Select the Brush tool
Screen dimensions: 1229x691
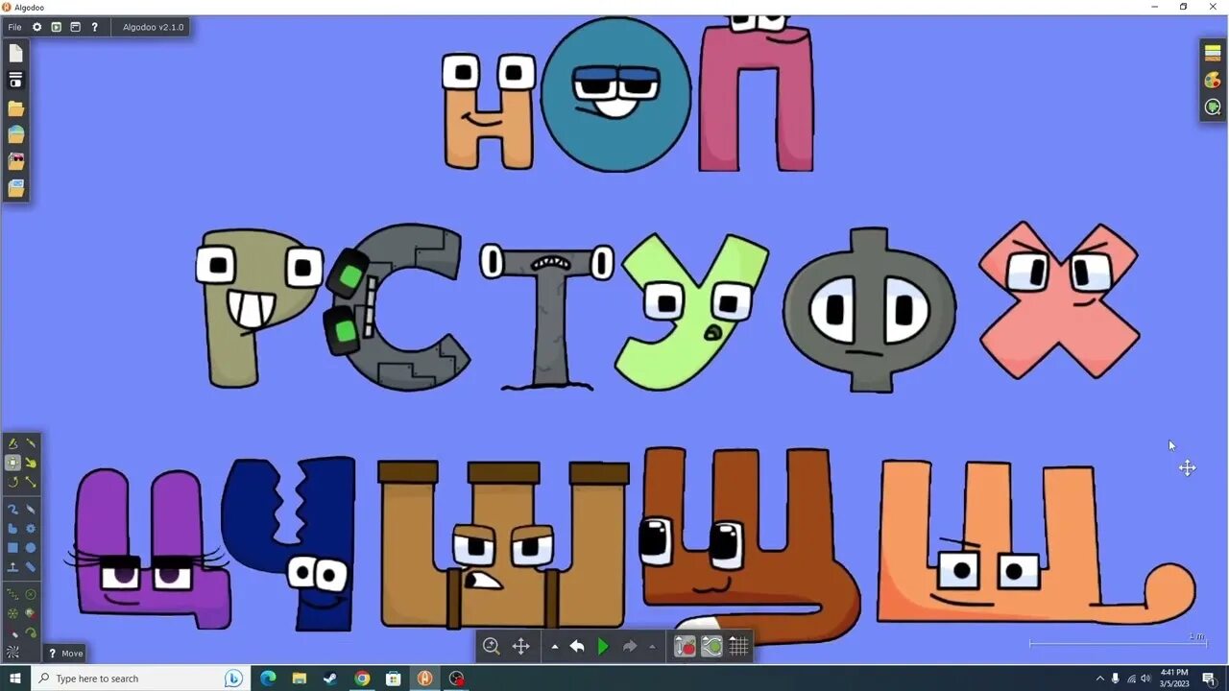coord(12,510)
